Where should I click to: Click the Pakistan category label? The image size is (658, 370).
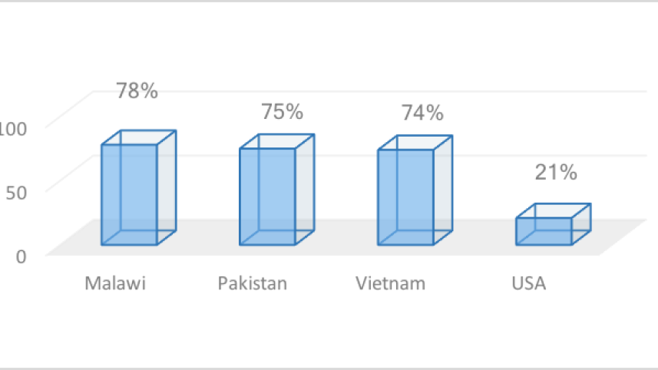[x=253, y=283]
